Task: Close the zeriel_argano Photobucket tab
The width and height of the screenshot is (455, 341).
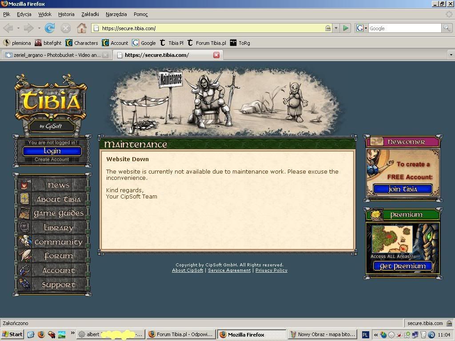Action: [106, 55]
